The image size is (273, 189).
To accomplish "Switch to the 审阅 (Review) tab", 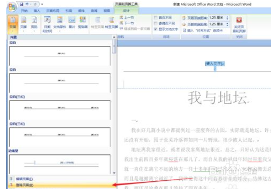I will tap(94, 11).
